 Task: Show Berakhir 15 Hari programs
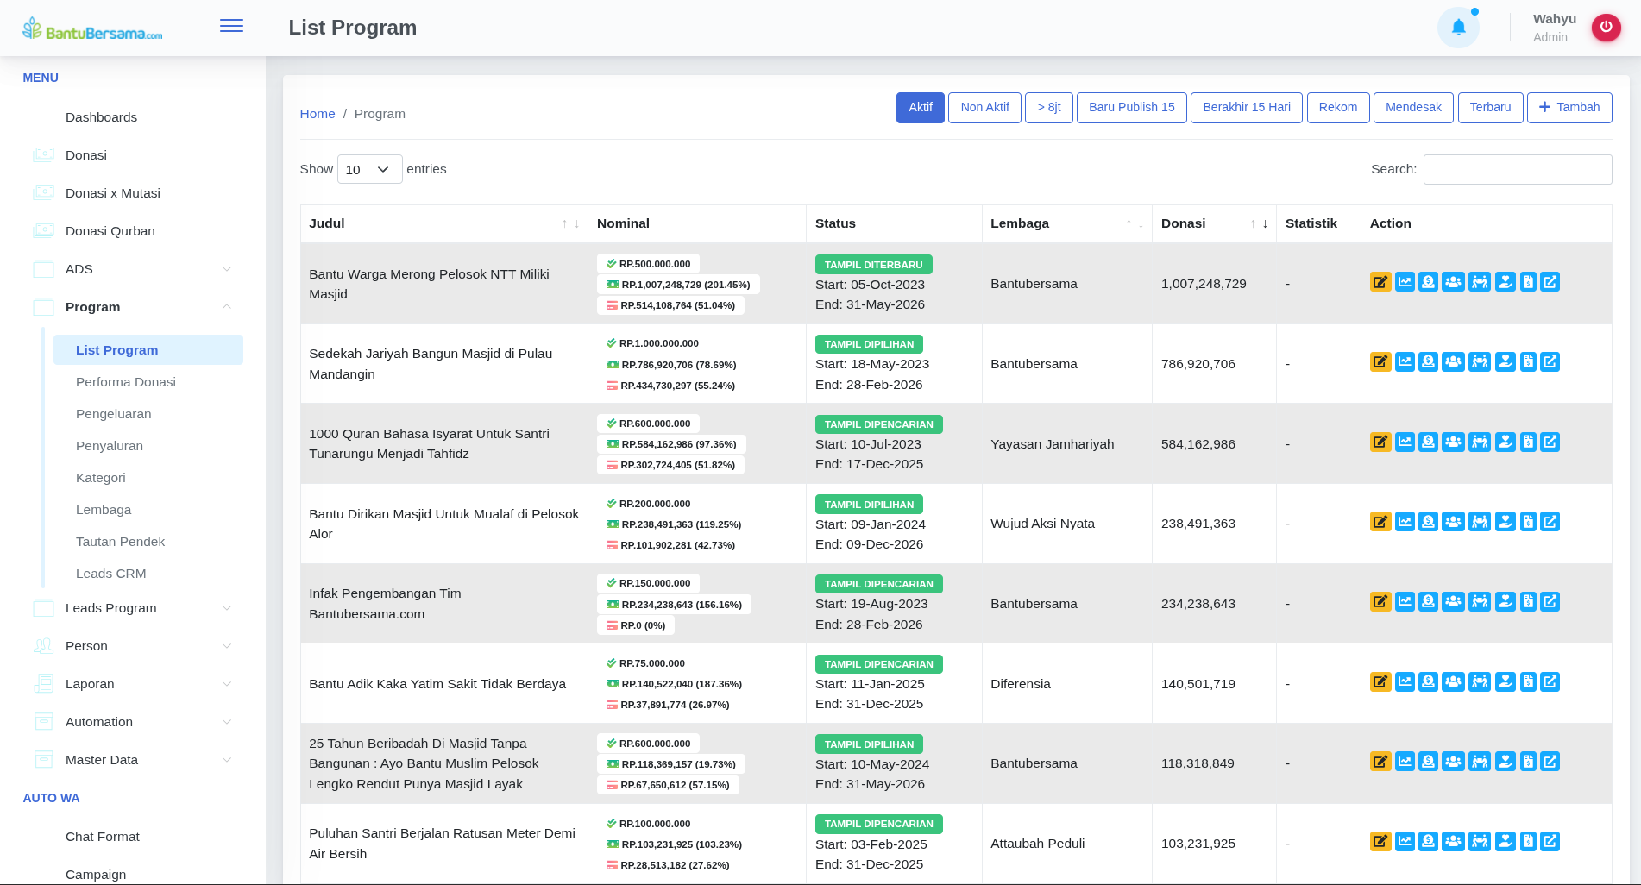[1247, 108]
